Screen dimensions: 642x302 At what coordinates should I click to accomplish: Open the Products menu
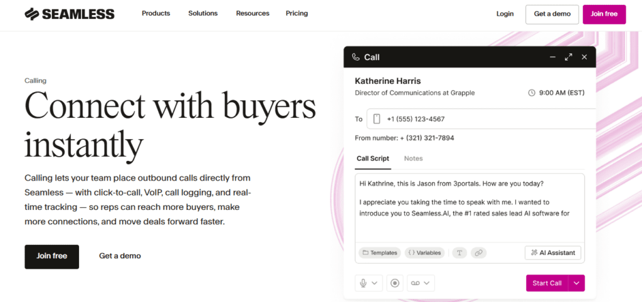156,13
